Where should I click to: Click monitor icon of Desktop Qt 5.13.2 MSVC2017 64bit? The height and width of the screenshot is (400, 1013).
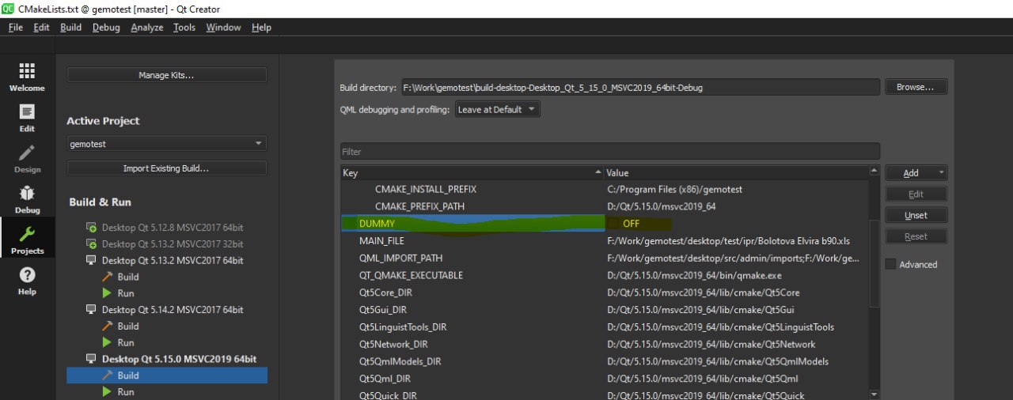(x=92, y=260)
